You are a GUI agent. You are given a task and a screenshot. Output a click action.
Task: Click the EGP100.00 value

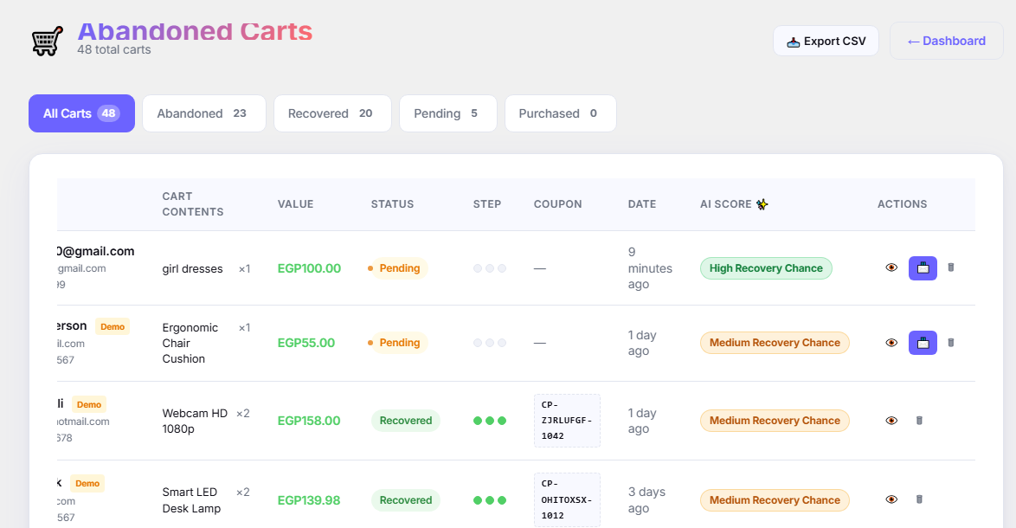tap(309, 268)
